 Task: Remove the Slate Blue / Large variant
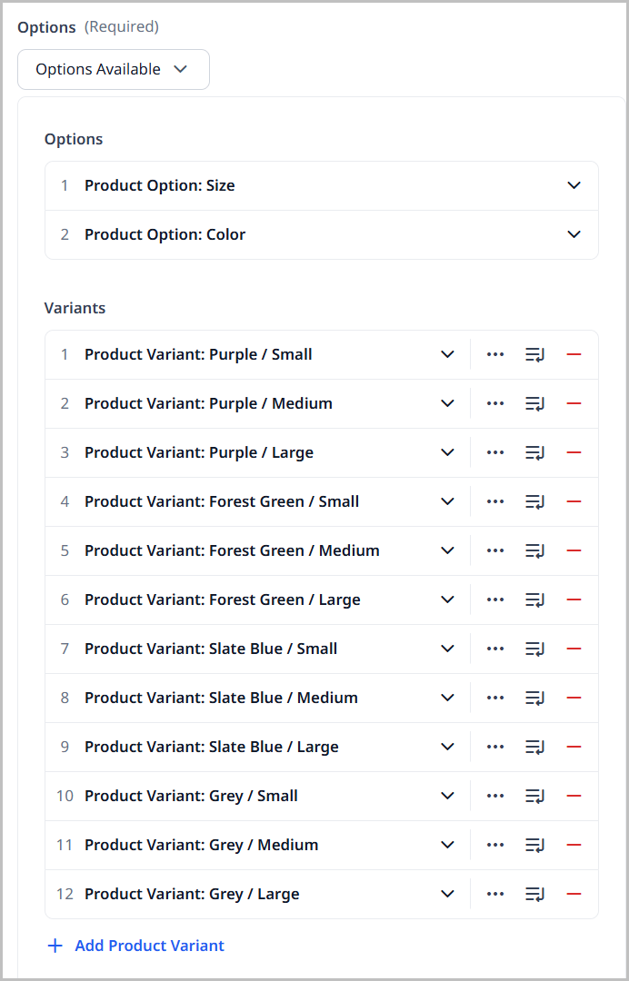pos(574,747)
